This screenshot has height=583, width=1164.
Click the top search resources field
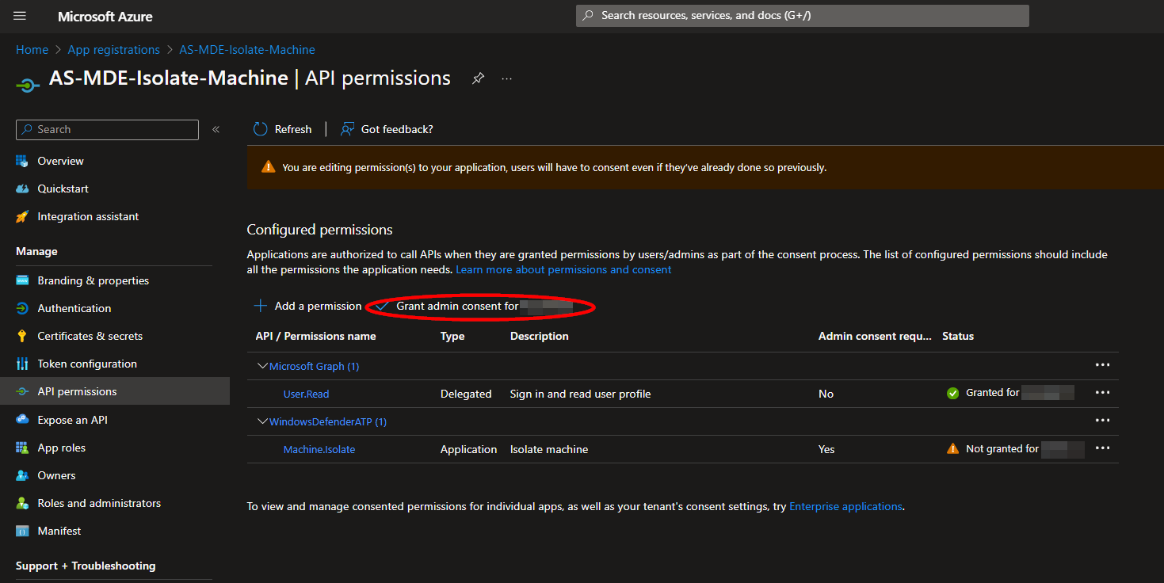tap(803, 16)
